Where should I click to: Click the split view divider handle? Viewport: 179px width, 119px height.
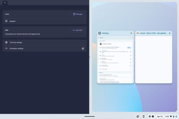89,57
